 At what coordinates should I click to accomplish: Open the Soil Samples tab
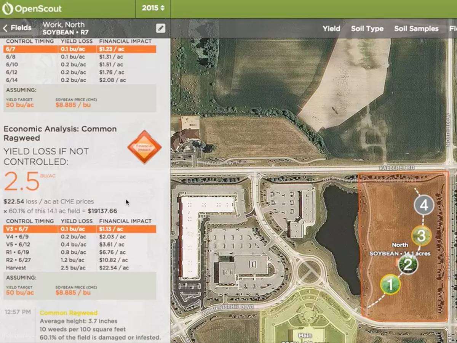[416, 28]
